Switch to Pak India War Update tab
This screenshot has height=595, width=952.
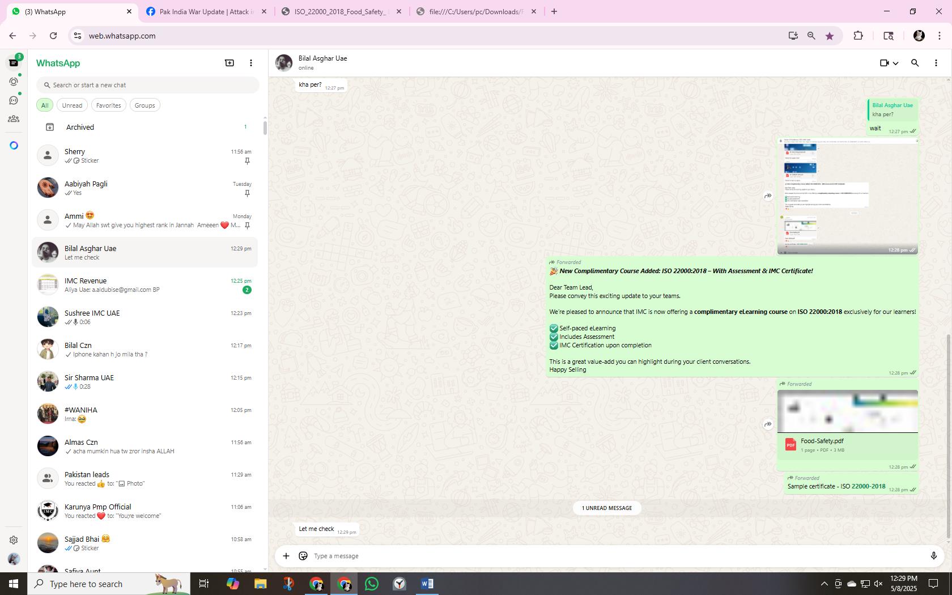(207, 11)
